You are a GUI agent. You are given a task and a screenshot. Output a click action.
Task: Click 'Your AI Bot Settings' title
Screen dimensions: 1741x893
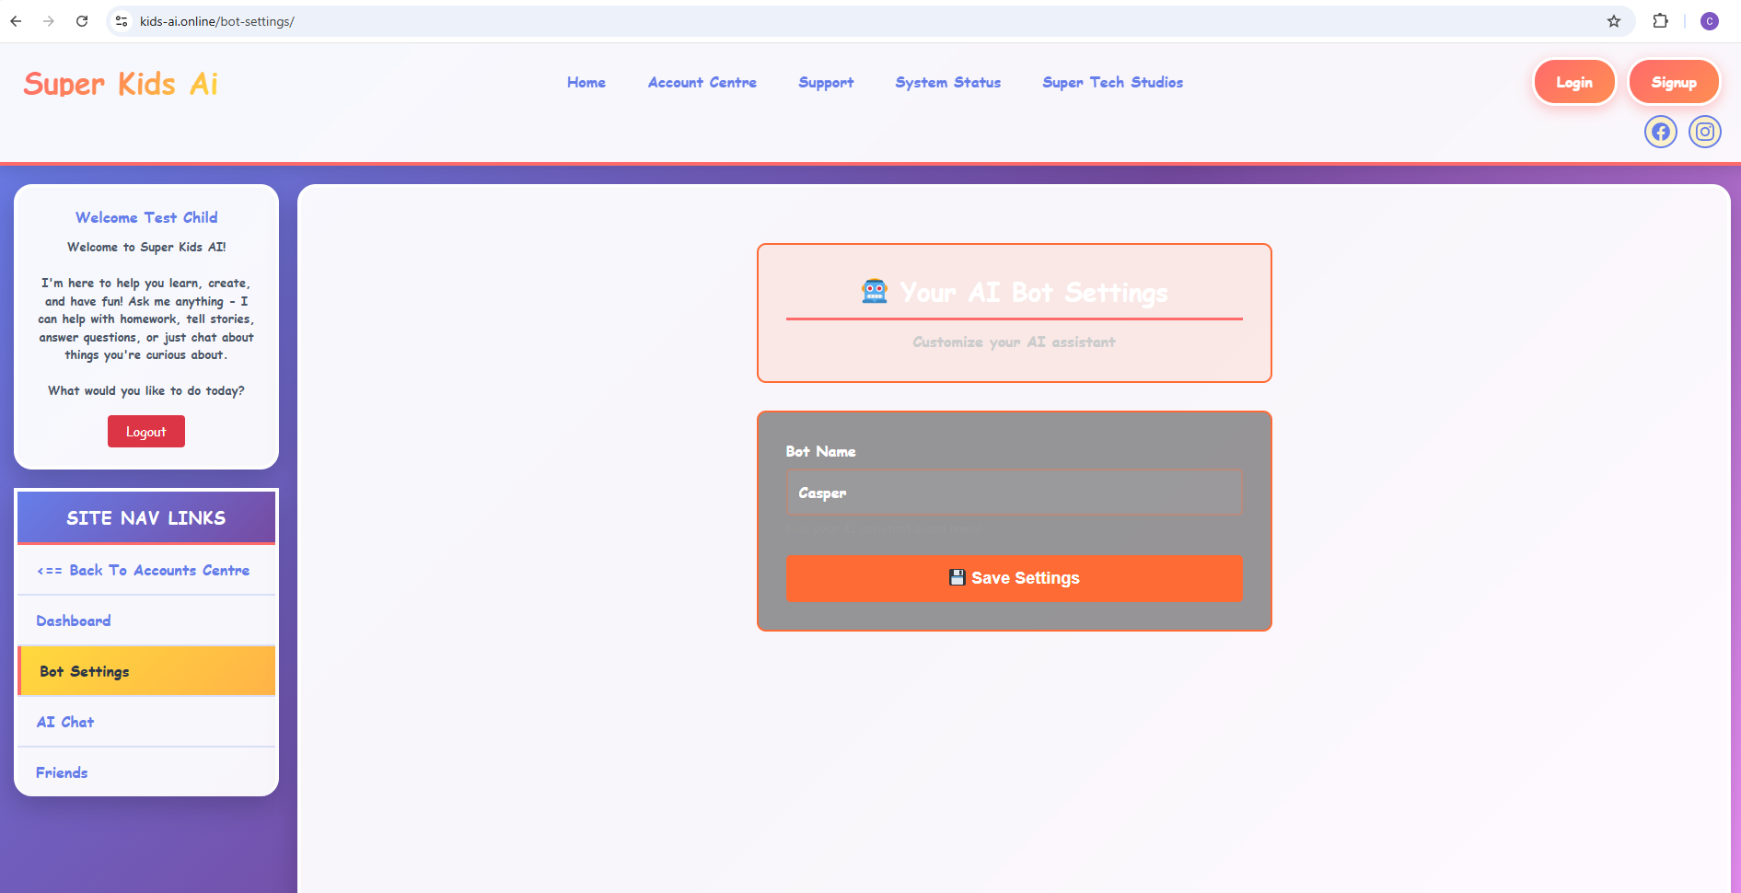click(x=1034, y=293)
